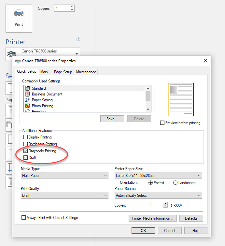Expand the Print Quality dropdown
This screenshot has height=246, width=225.
point(64,195)
